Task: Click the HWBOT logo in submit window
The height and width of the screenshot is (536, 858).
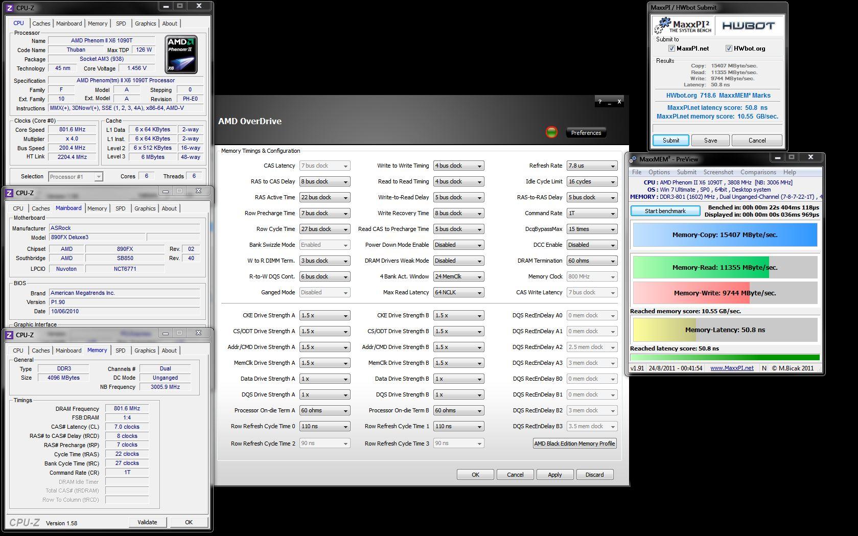Action: (x=748, y=26)
